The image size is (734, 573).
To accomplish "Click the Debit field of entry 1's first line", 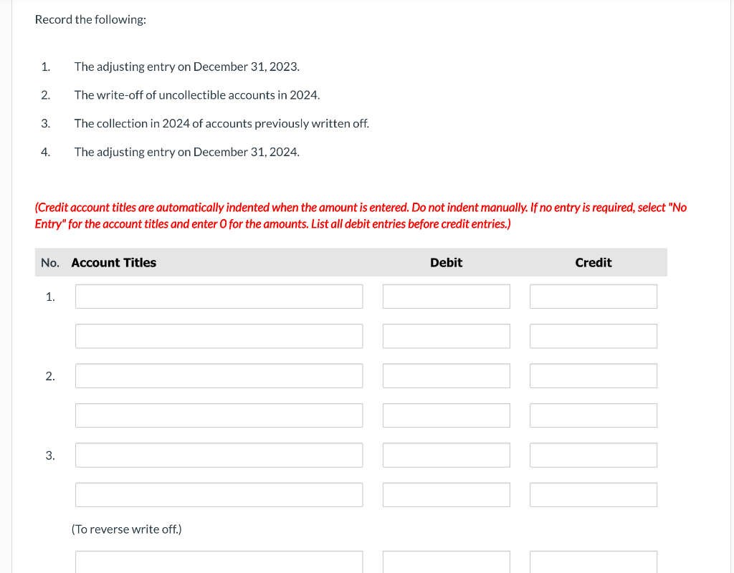I will coord(446,296).
